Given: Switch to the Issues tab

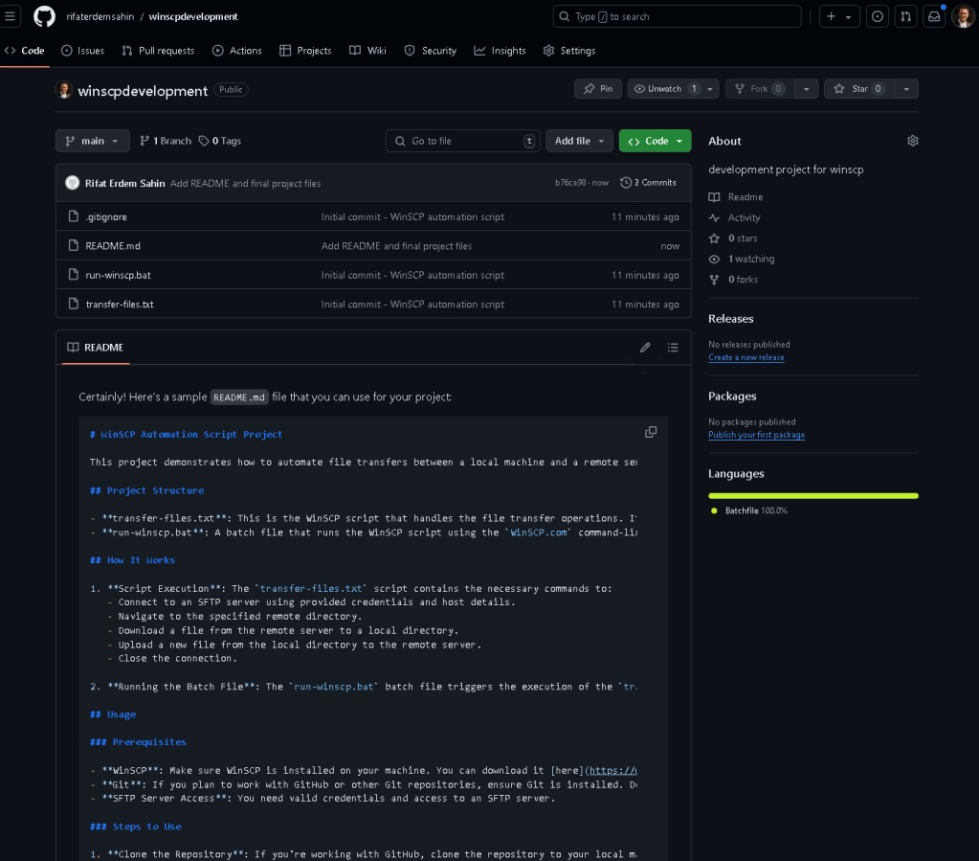Looking at the screenshot, I should pyautogui.click(x=83, y=51).
